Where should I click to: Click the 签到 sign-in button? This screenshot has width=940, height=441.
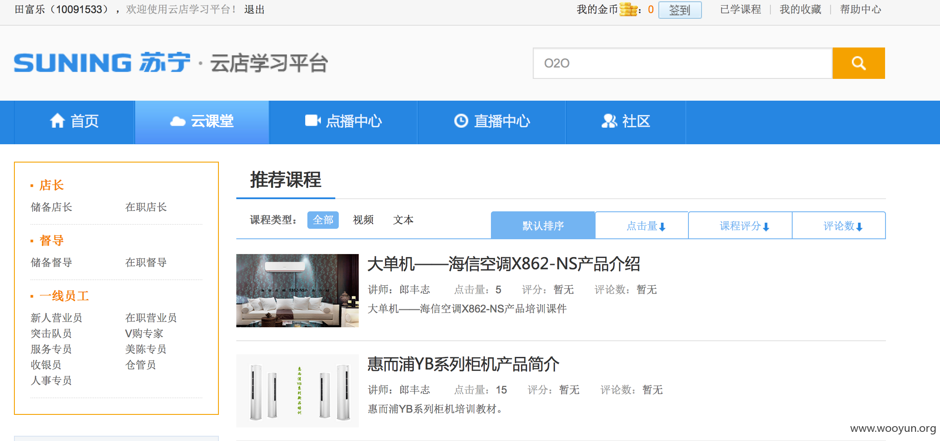pos(680,10)
